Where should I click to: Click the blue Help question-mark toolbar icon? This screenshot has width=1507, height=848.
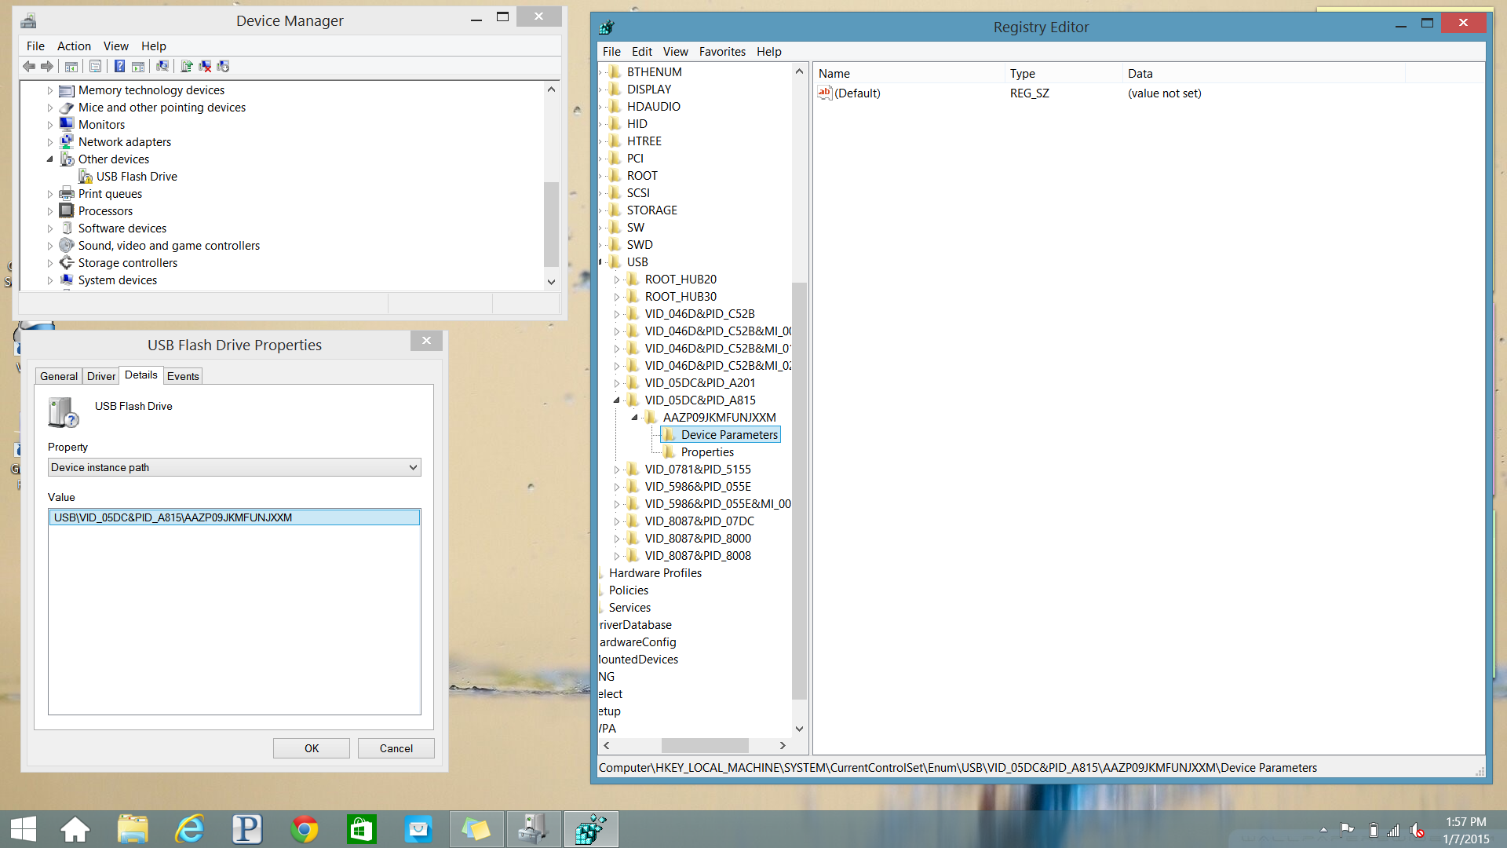click(119, 67)
